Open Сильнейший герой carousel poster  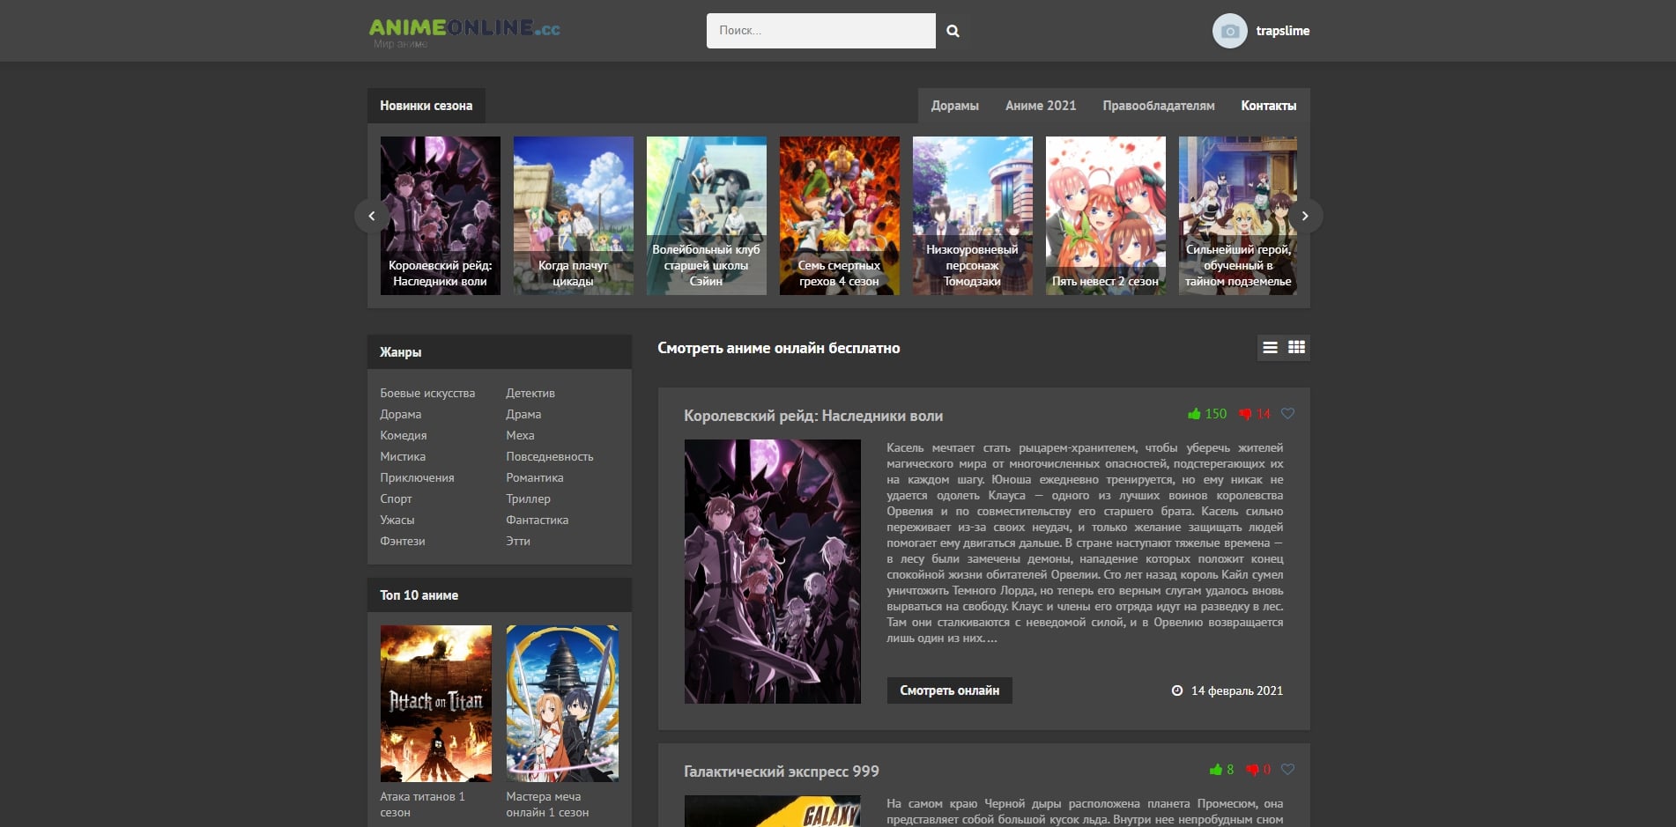(x=1237, y=216)
